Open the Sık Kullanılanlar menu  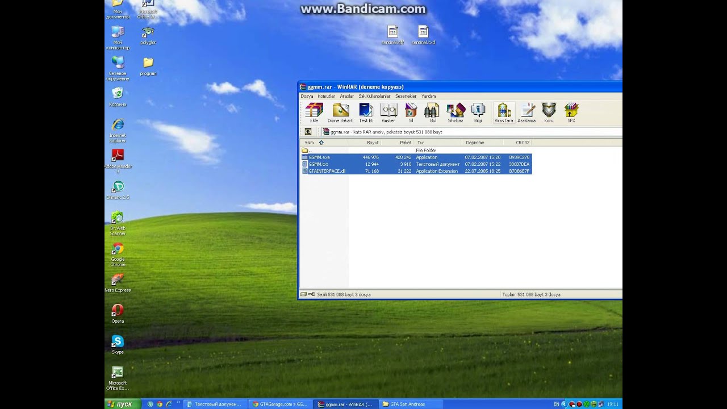[374, 96]
